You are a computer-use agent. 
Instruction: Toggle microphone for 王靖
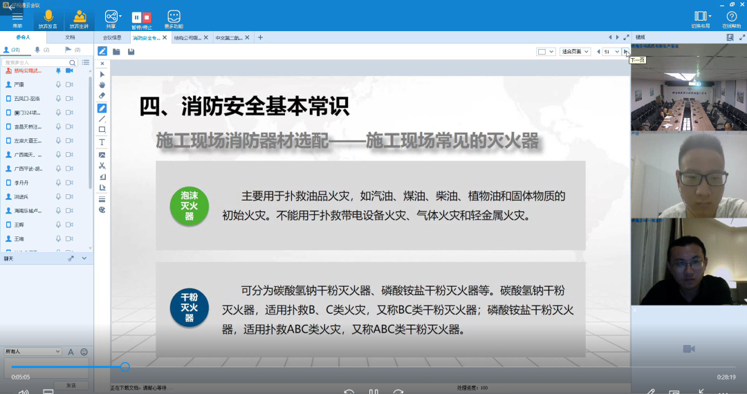pos(58,239)
